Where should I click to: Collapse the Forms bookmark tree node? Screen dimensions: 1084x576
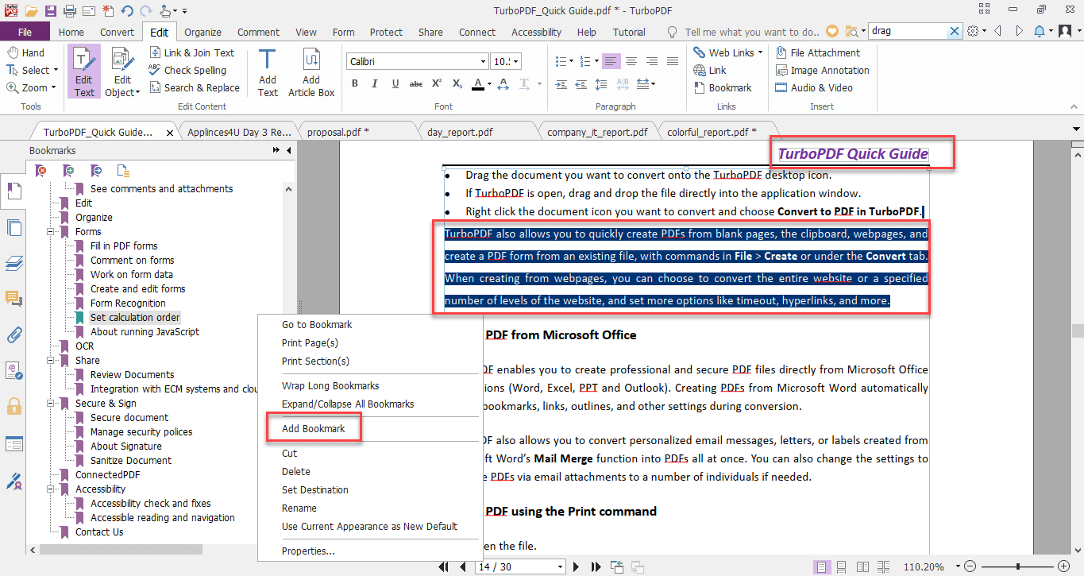pyautogui.click(x=52, y=232)
